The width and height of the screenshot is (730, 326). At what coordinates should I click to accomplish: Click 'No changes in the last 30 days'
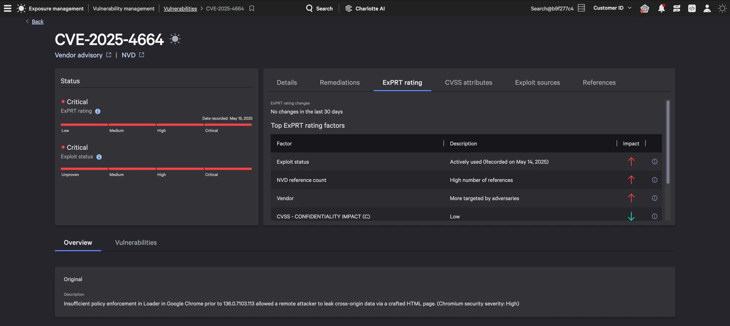[307, 112]
